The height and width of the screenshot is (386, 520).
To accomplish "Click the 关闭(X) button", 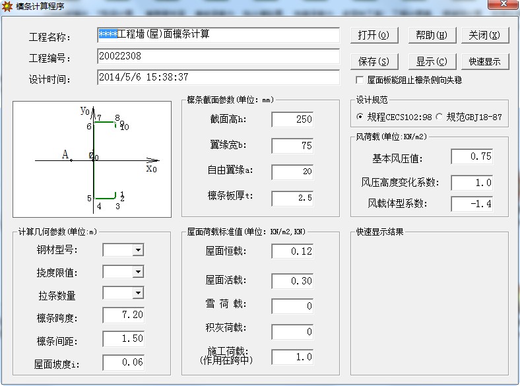I will click(x=485, y=35).
